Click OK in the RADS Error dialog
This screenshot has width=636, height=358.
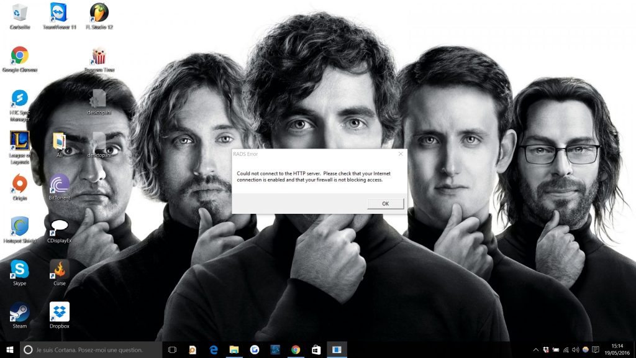[x=385, y=203]
